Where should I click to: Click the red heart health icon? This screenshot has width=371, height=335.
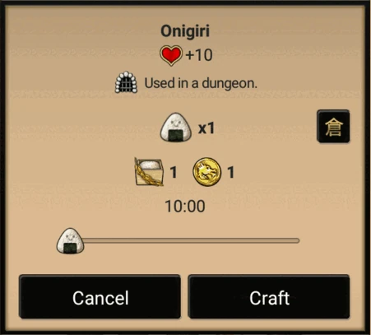171,55
